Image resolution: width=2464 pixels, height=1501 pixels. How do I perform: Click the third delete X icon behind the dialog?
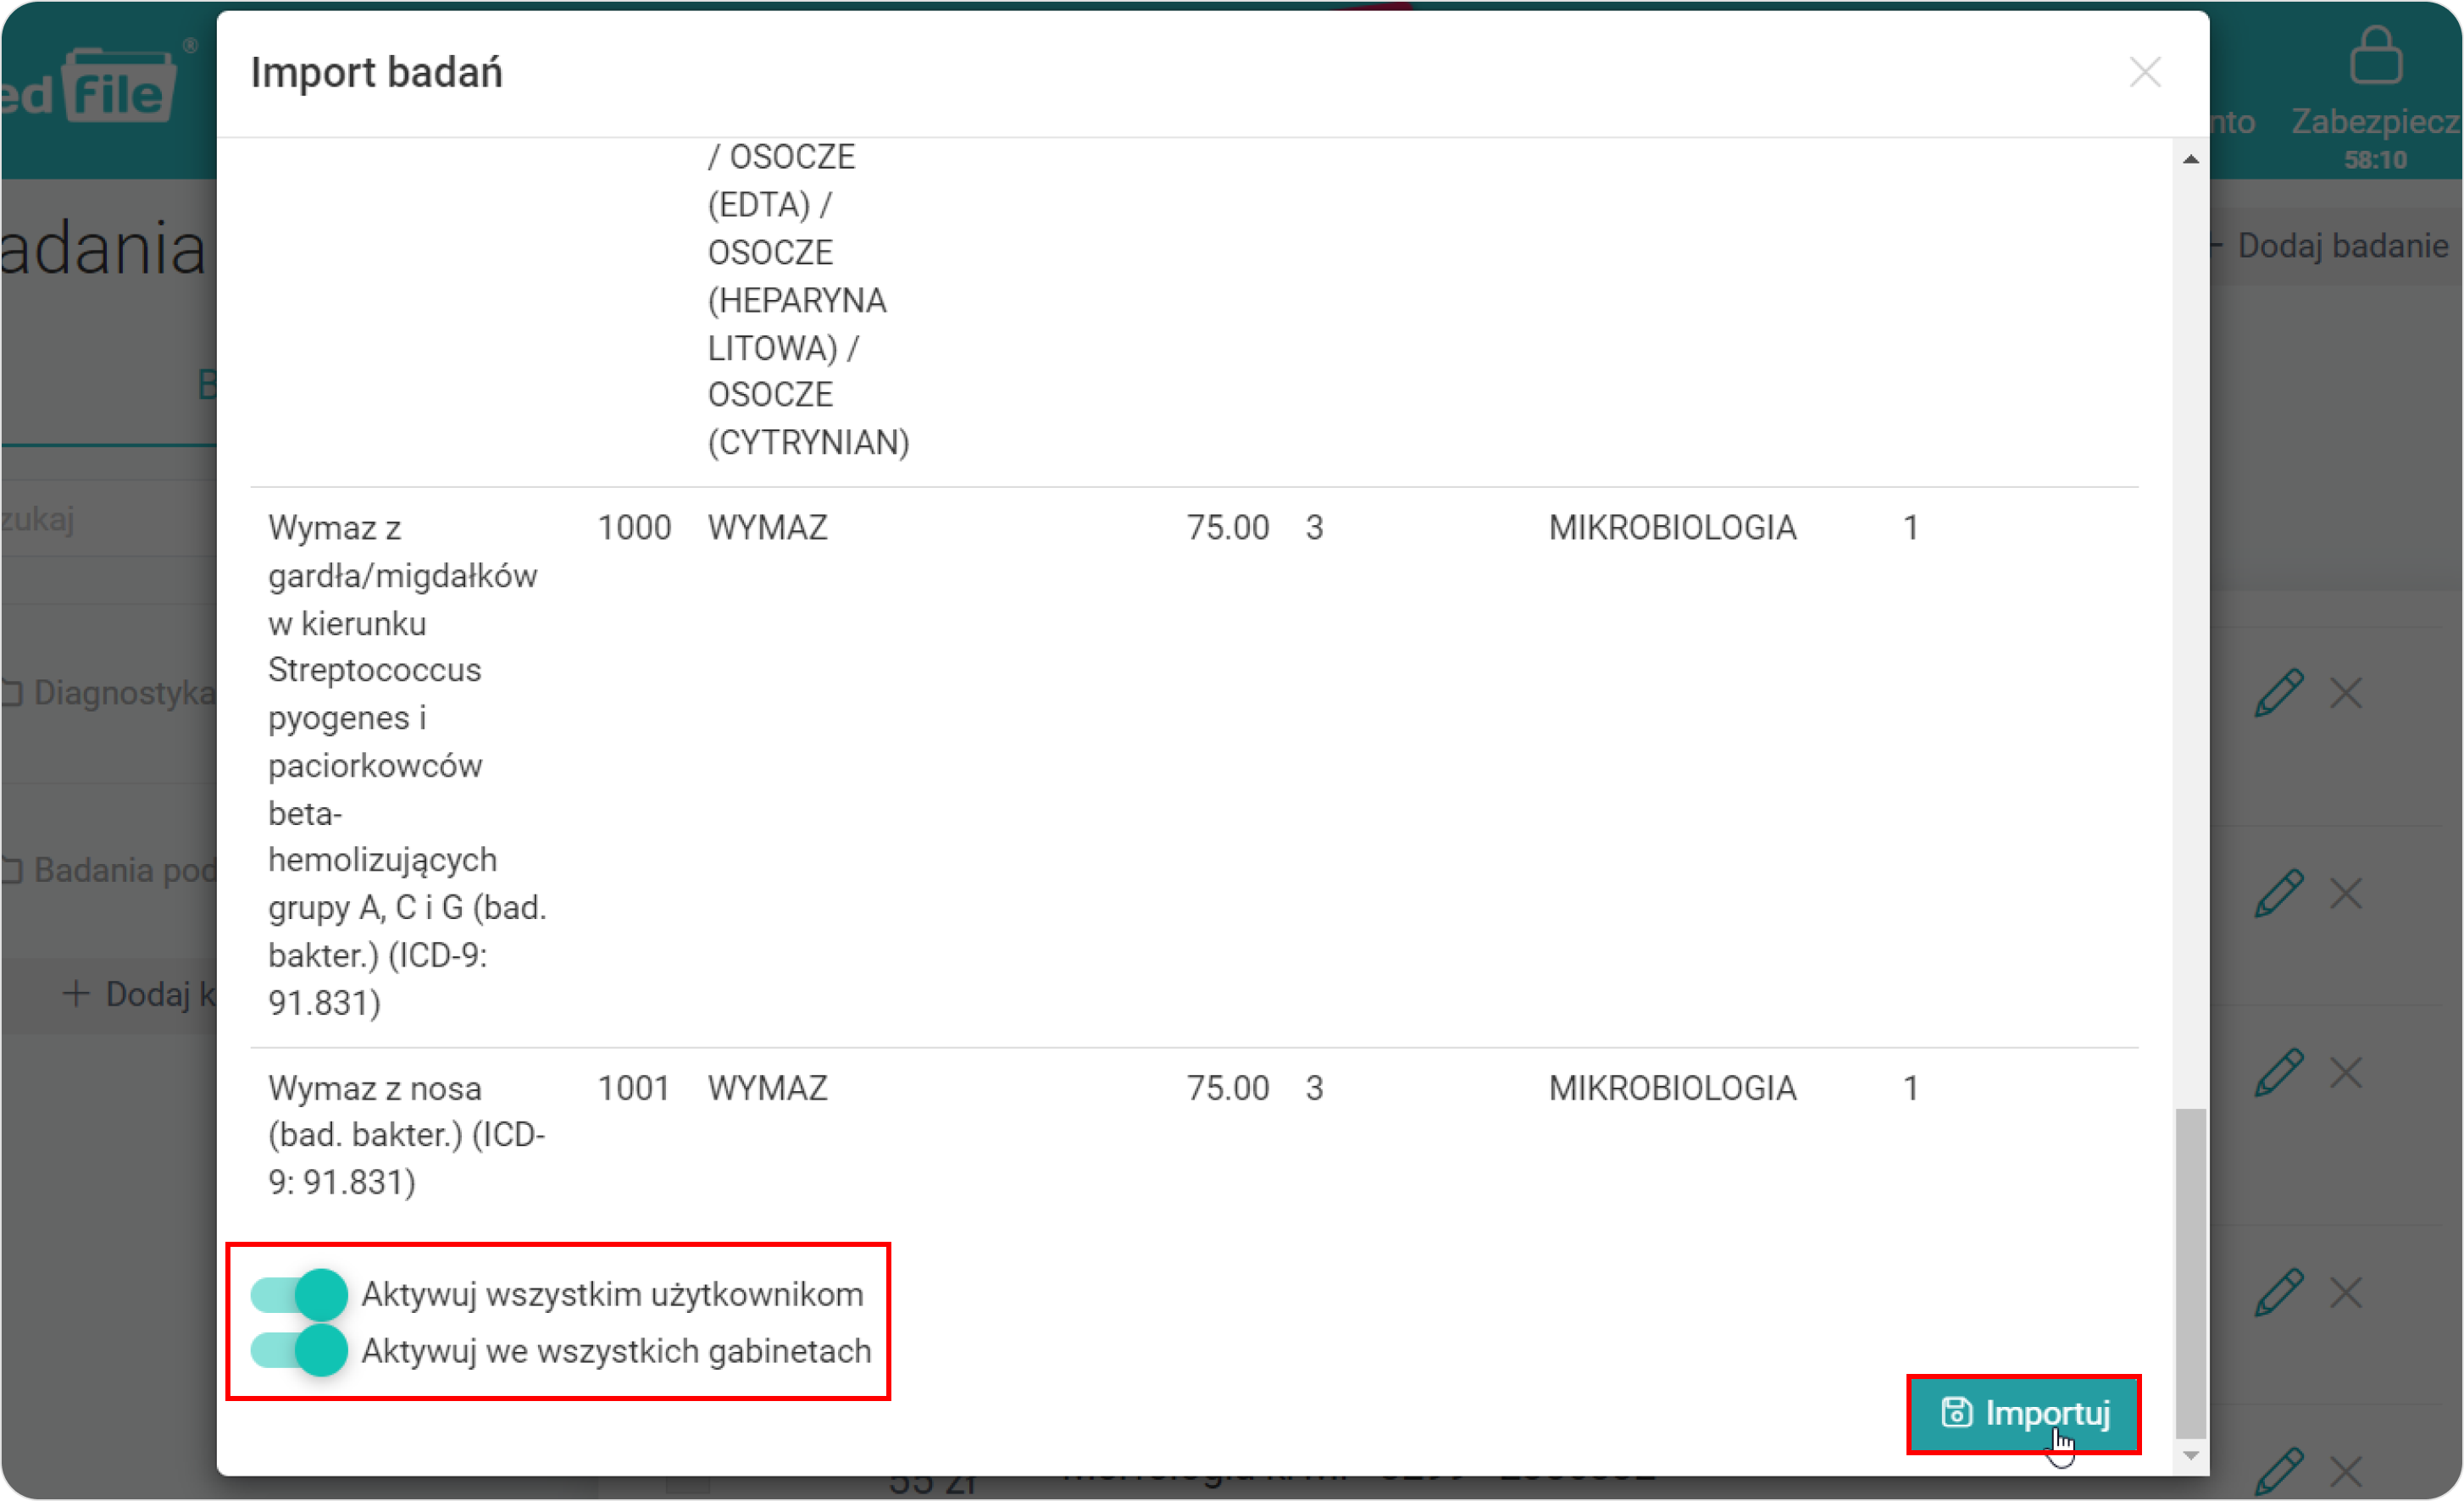pos(2345,1073)
